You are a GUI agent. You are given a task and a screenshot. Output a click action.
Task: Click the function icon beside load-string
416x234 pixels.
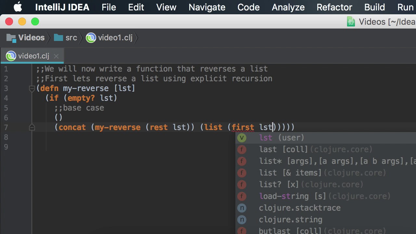point(242,196)
